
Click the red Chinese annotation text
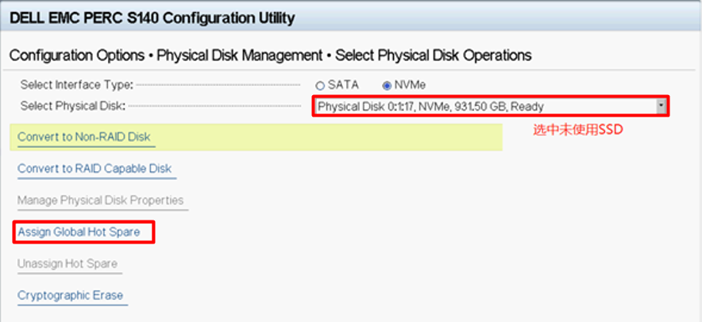point(577,130)
